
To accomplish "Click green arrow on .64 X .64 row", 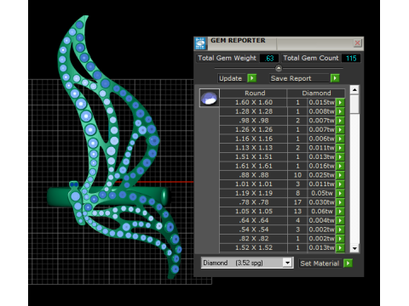I will point(340,220).
